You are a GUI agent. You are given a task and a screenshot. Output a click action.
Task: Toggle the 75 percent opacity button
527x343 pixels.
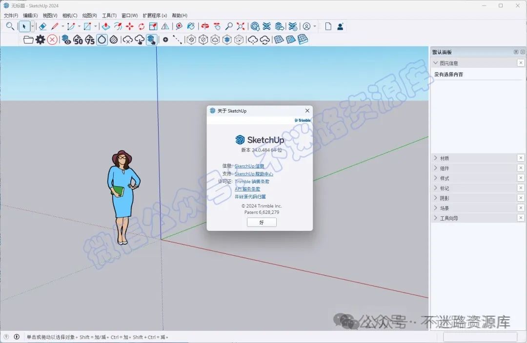(x=90, y=39)
